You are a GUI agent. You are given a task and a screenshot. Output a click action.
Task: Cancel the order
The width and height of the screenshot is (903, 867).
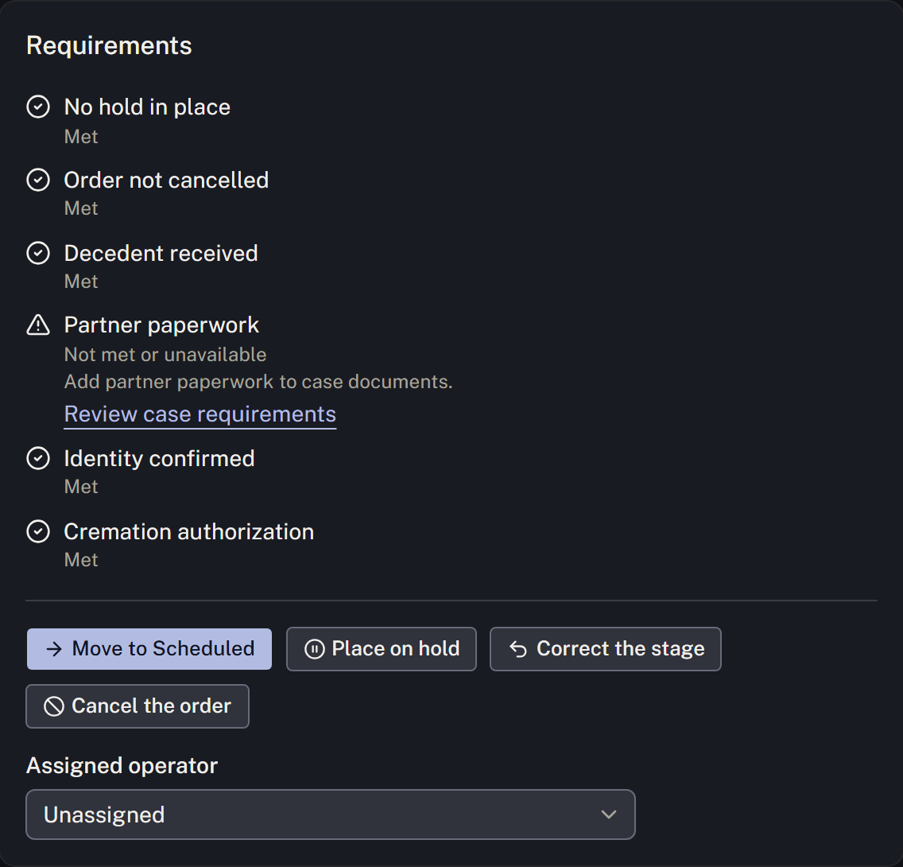point(138,706)
